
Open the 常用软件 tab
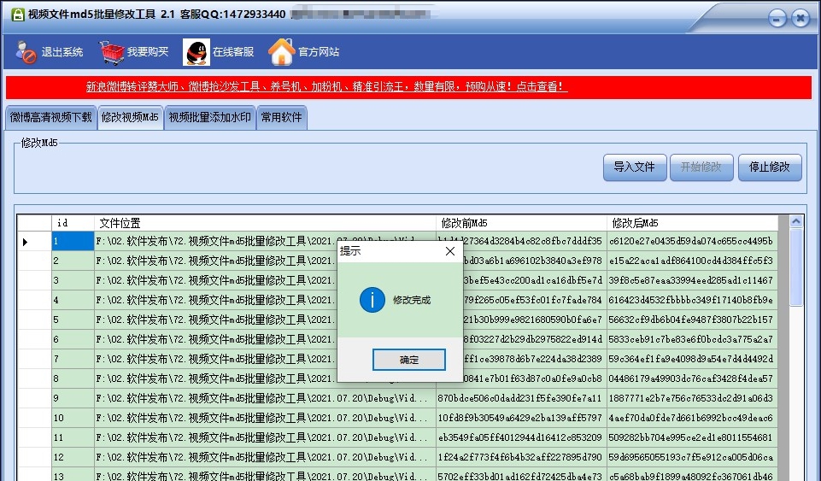(282, 117)
